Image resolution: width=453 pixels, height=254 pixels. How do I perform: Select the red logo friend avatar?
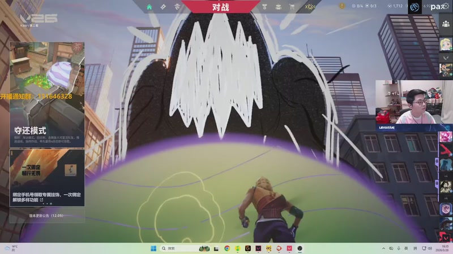(x=446, y=150)
